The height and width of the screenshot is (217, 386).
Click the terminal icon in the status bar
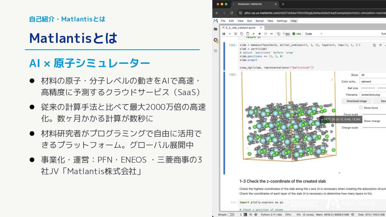point(245,215)
